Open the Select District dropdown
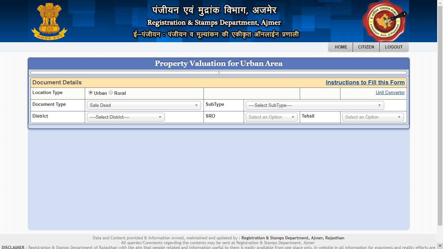The width and height of the screenshot is (443, 249). 125,117
